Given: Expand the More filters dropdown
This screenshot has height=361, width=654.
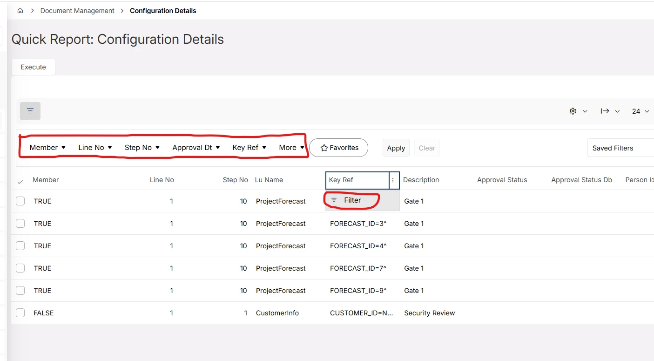Looking at the screenshot, I should coord(291,148).
